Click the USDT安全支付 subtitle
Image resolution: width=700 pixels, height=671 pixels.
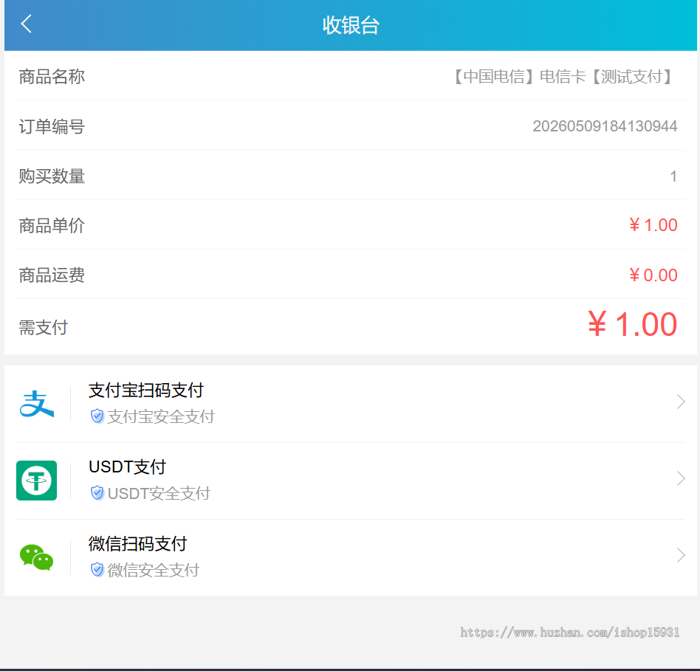coord(159,493)
